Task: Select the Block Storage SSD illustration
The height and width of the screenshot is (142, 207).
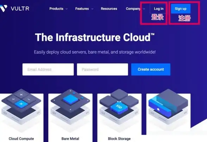Action: click(x=119, y=107)
